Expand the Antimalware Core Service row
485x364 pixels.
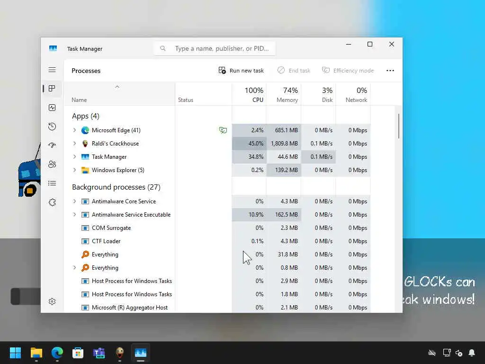[74, 201]
